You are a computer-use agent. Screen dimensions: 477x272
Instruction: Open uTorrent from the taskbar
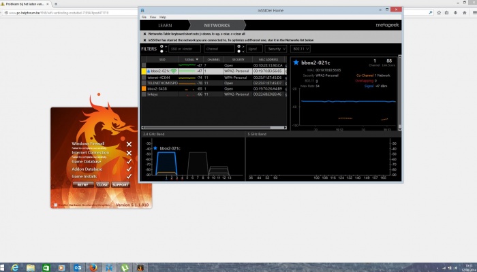pyautogui.click(x=125, y=267)
